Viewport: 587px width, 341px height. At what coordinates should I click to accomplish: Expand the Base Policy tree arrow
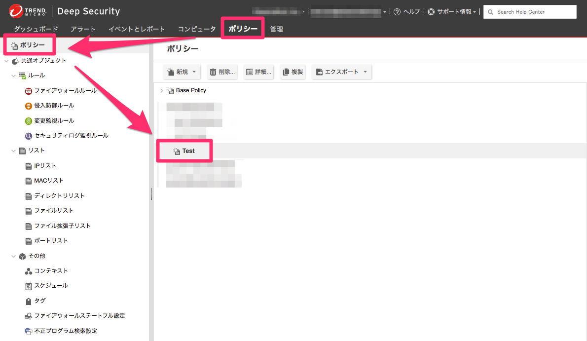161,91
